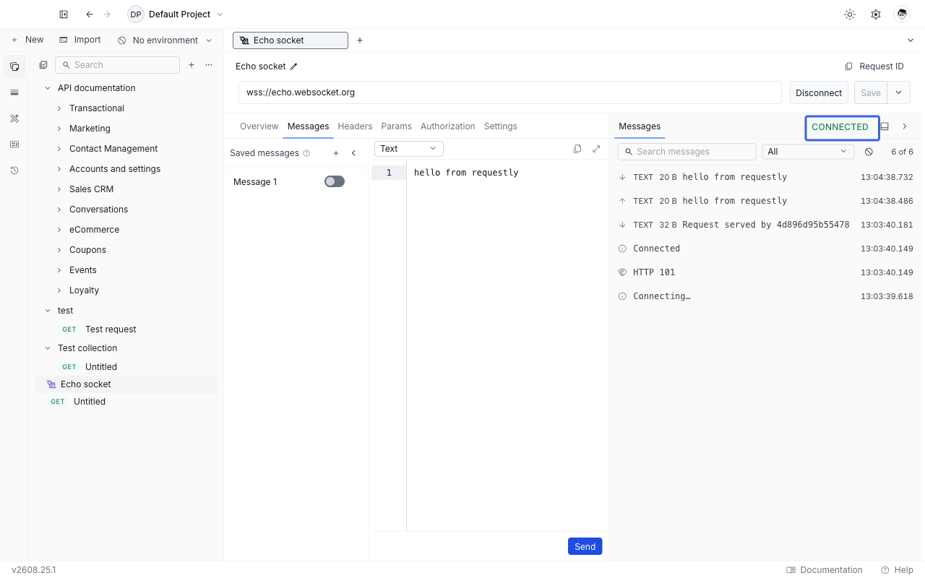This screenshot has width=925, height=578.
Task: Expand the message editor fullscreen
Action: click(596, 149)
